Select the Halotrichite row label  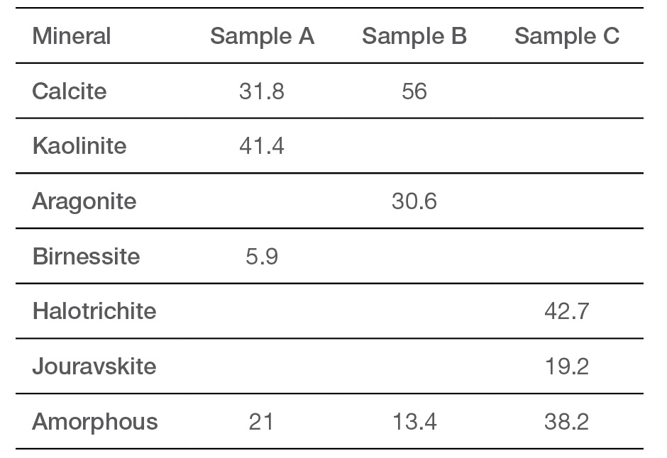(94, 311)
